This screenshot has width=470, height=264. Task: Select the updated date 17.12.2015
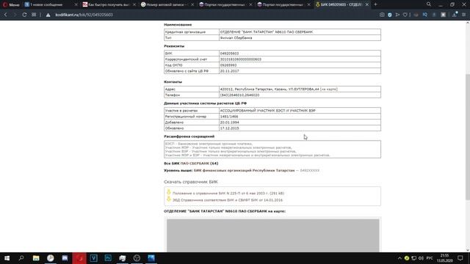tap(230, 128)
